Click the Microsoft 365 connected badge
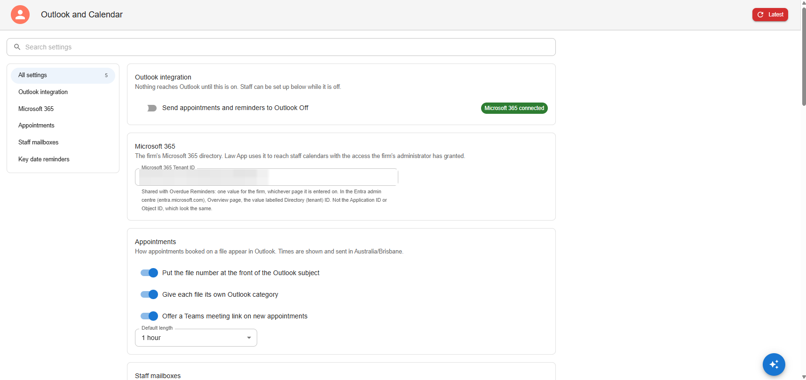The height and width of the screenshot is (380, 806). pyautogui.click(x=514, y=108)
